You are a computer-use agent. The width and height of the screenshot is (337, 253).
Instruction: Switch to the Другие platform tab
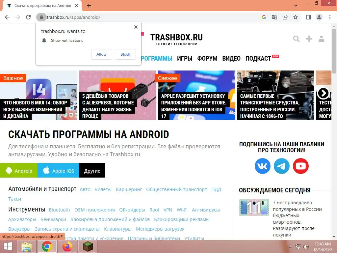pyautogui.click(x=92, y=171)
